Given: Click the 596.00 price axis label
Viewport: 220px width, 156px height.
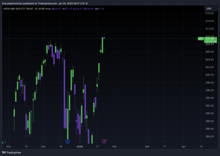Looking at the screenshot, I should click(x=210, y=90).
